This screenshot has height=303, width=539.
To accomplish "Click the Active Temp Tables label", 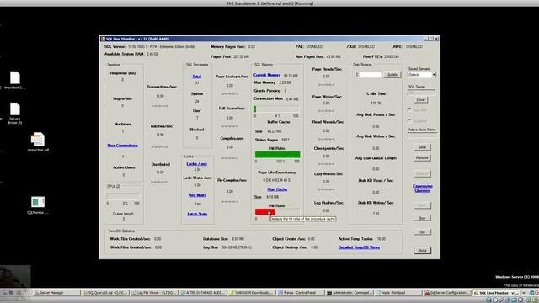I will coord(355,239).
